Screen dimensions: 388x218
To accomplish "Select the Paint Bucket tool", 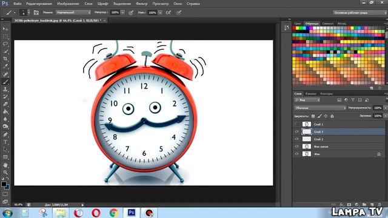I will point(5,111).
